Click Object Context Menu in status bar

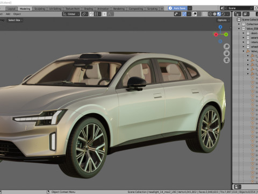coord(63,192)
